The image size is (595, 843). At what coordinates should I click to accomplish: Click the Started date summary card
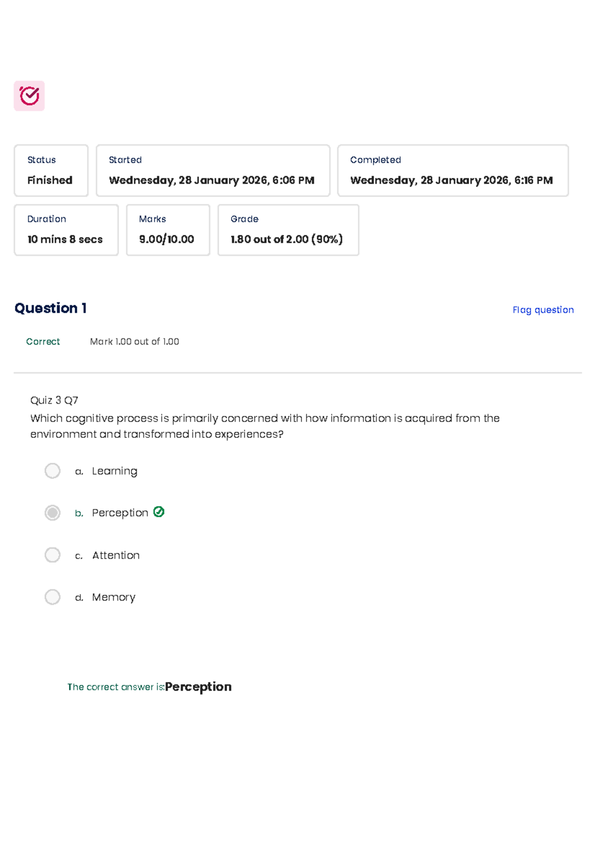pyautogui.click(x=213, y=171)
